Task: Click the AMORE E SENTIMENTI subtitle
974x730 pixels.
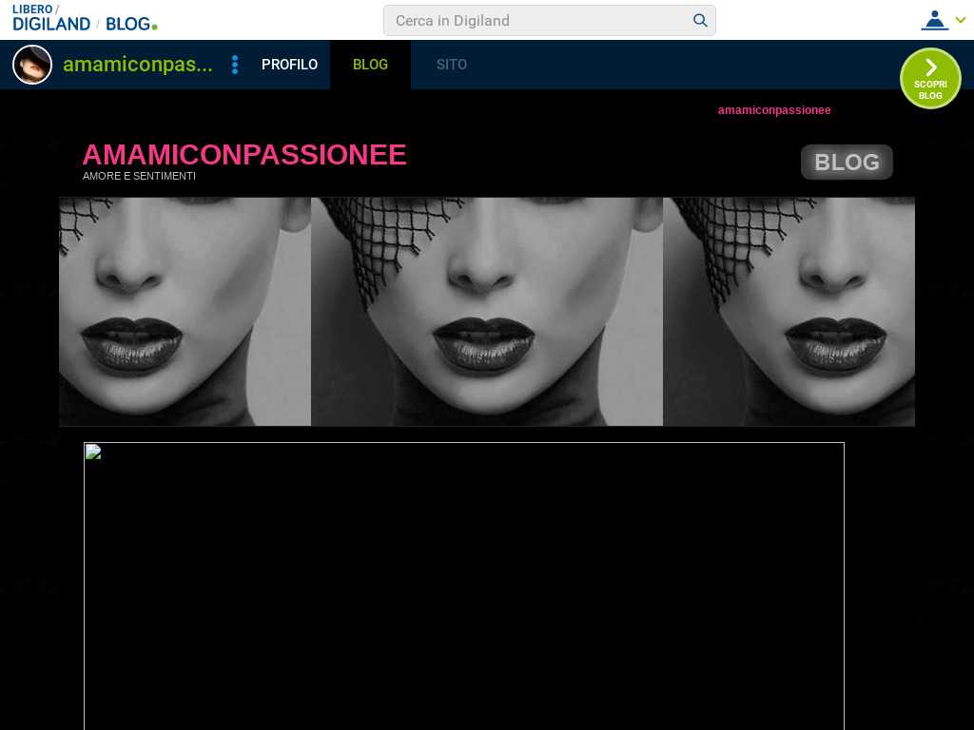Action: [139, 176]
